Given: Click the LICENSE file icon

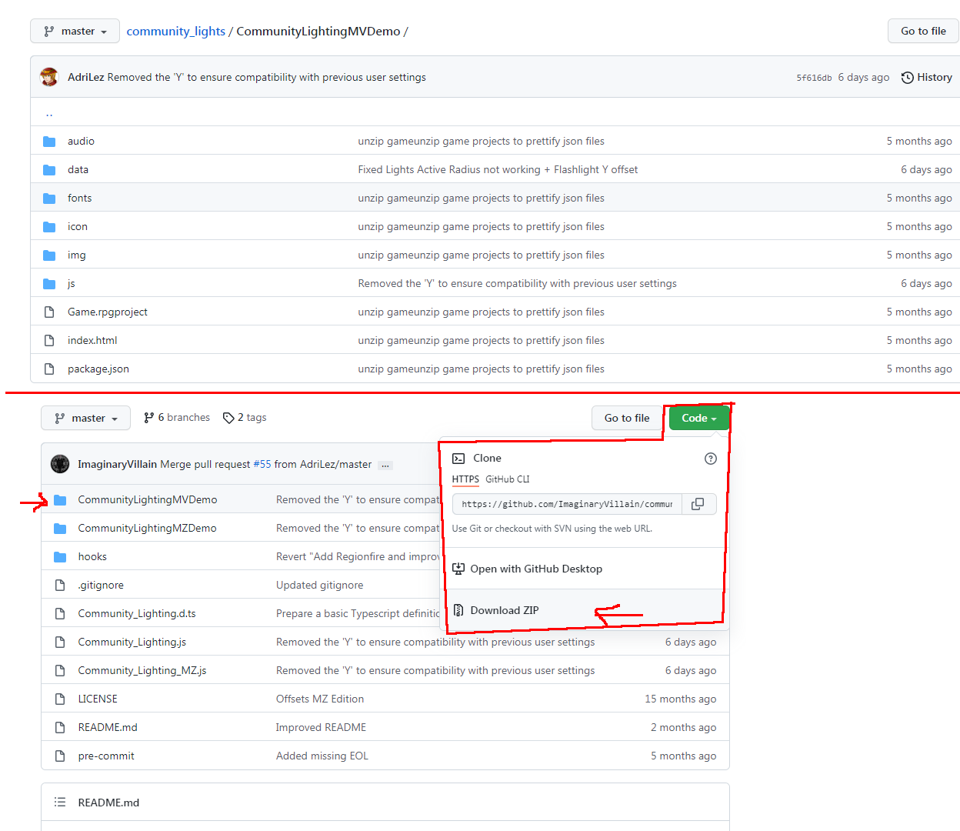Looking at the screenshot, I should [60, 699].
